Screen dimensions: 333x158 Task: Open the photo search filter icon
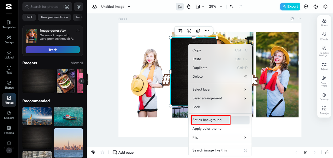79,7
